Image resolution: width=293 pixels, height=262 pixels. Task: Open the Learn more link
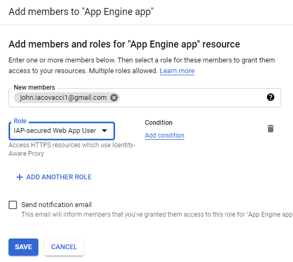click(x=177, y=71)
